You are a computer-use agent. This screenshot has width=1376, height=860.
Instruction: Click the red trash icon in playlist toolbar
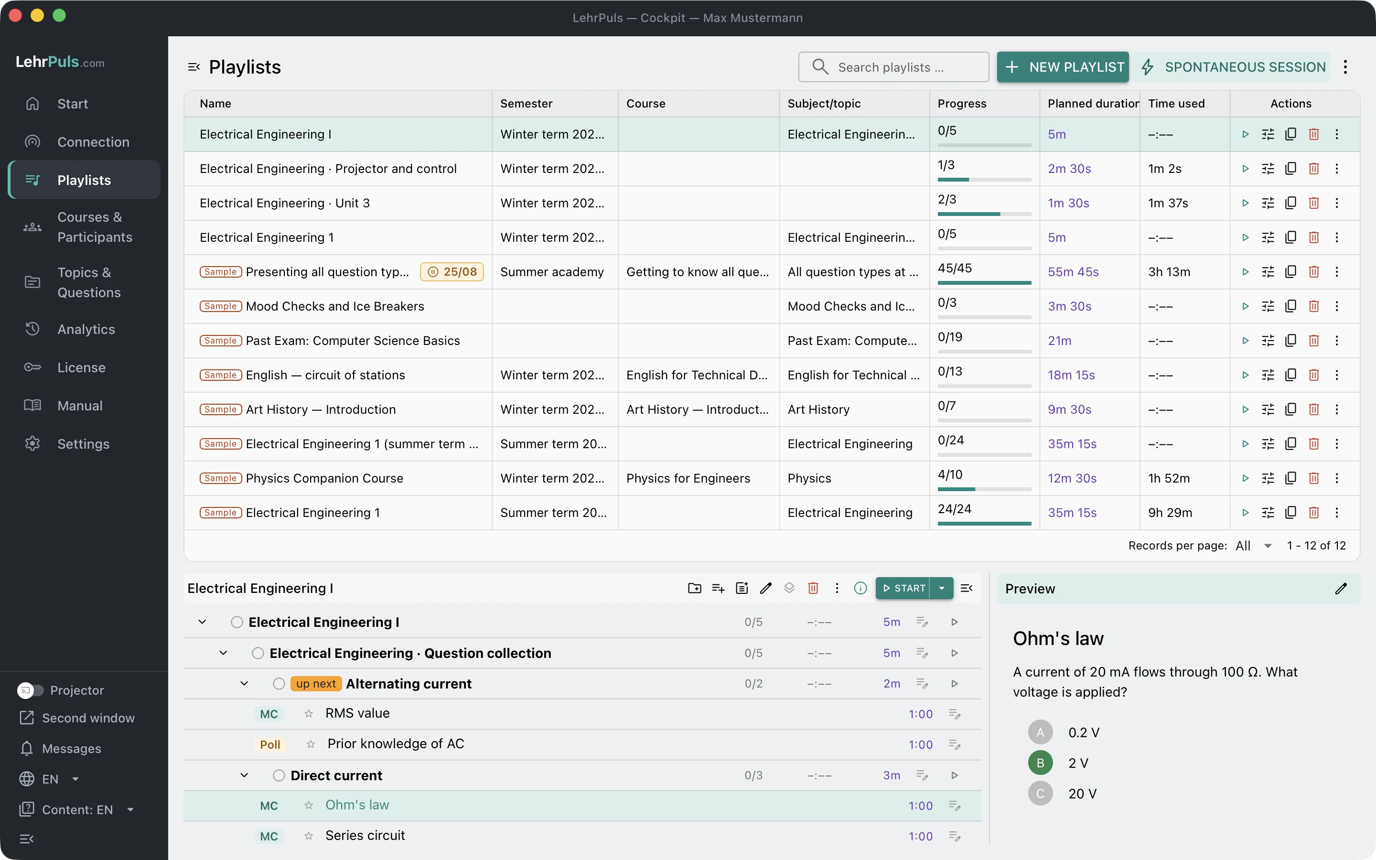tap(813, 588)
